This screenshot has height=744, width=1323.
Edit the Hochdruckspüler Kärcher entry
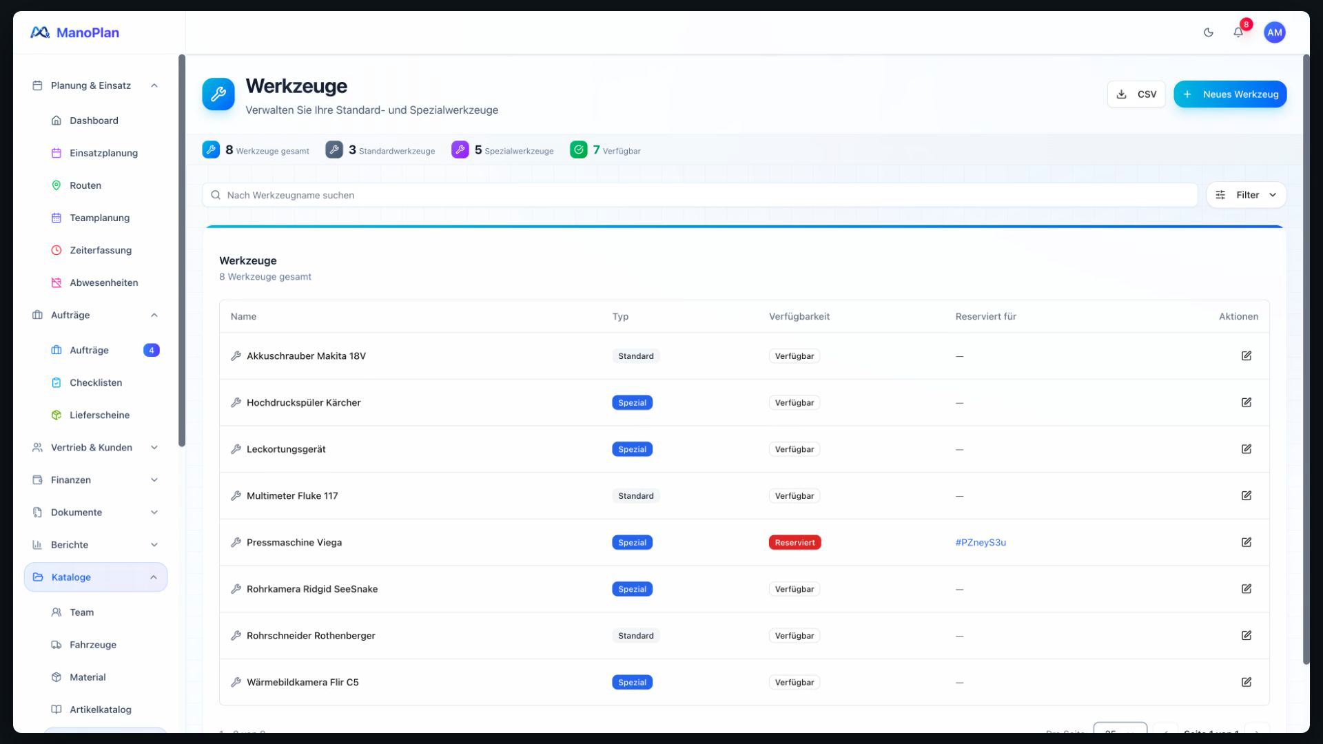click(x=1246, y=402)
